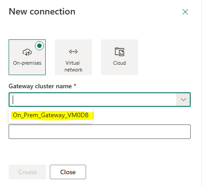202x186 pixels.
Task: Click the On-premises cloud sync icon
Action: coord(27,52)
